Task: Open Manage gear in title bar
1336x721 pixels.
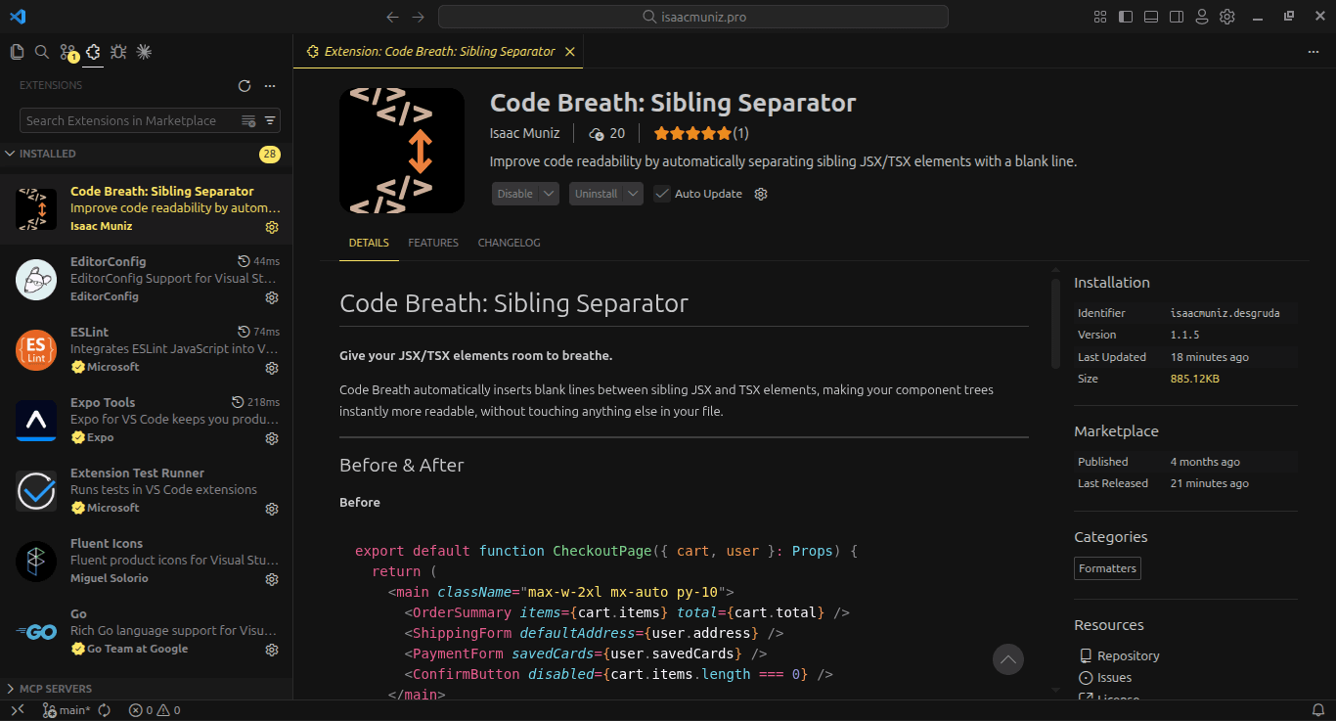Action: [x=1227, y=17]
